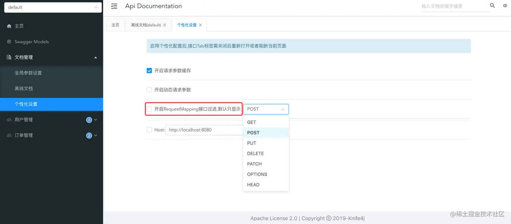511x224 pixels.
Task: Click the 文档管理 document icon
Action: (9, 57)
